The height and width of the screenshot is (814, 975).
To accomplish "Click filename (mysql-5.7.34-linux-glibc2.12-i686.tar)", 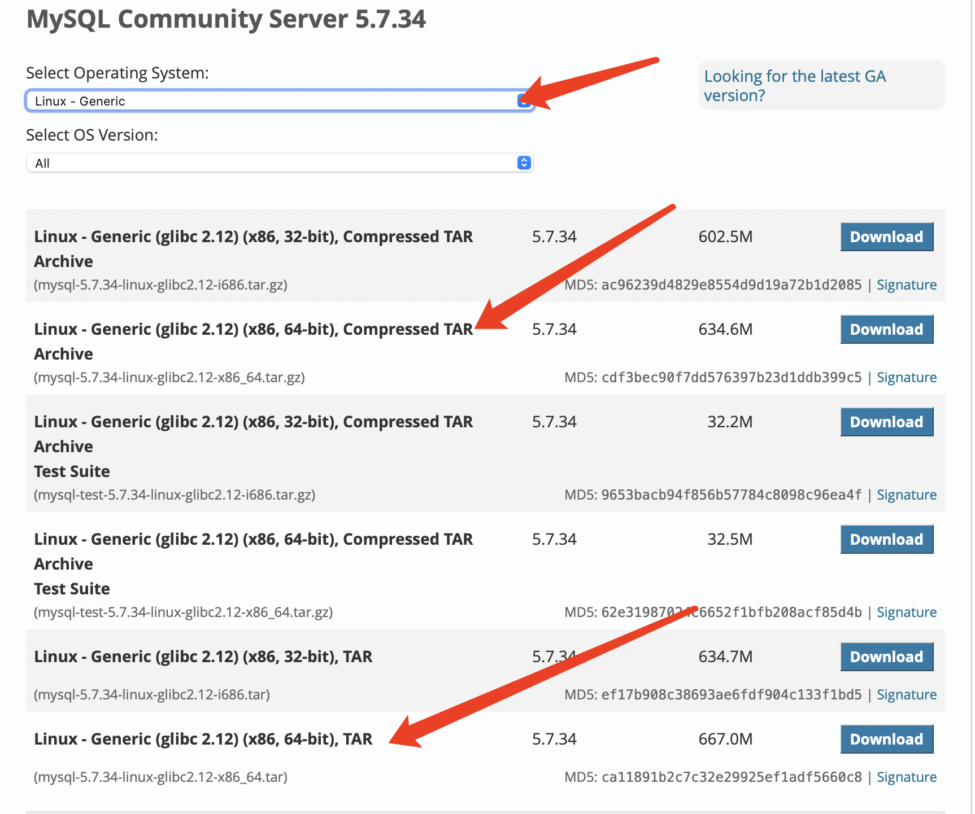I will tap(152, 695).
